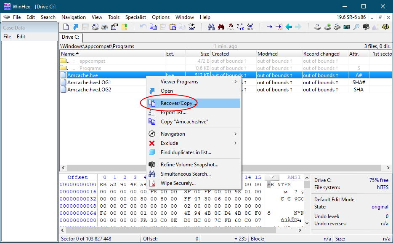Expand the Exclude submenu in context menu
The image size is (393, 243).
click(194, 143)
